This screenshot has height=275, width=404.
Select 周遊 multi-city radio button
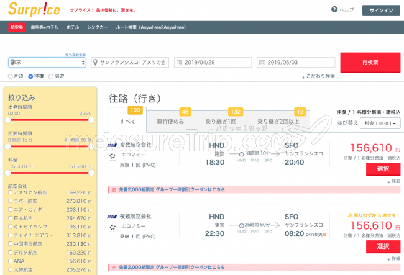[51, 76]
